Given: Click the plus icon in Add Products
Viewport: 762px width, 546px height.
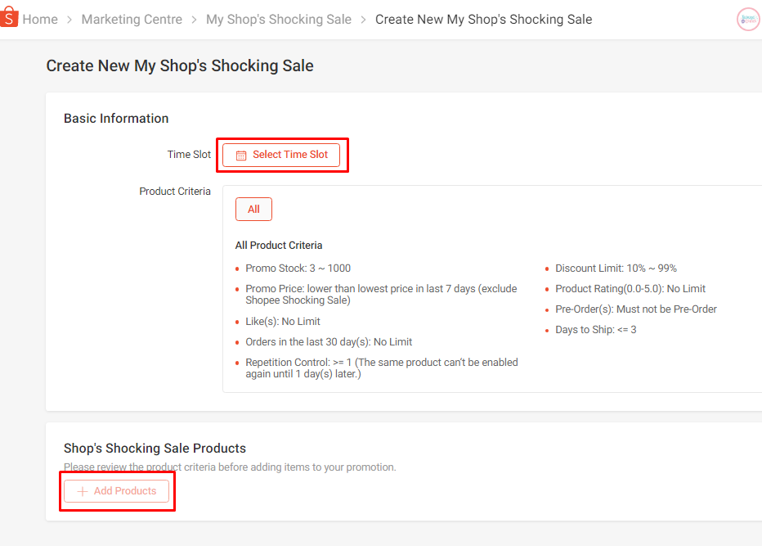Looking at the screenshot, I should pyautogui.click(x=83, y=491).
